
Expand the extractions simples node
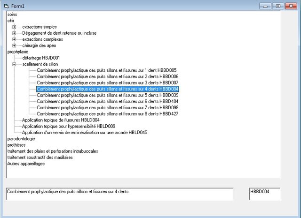coord(14,27)
